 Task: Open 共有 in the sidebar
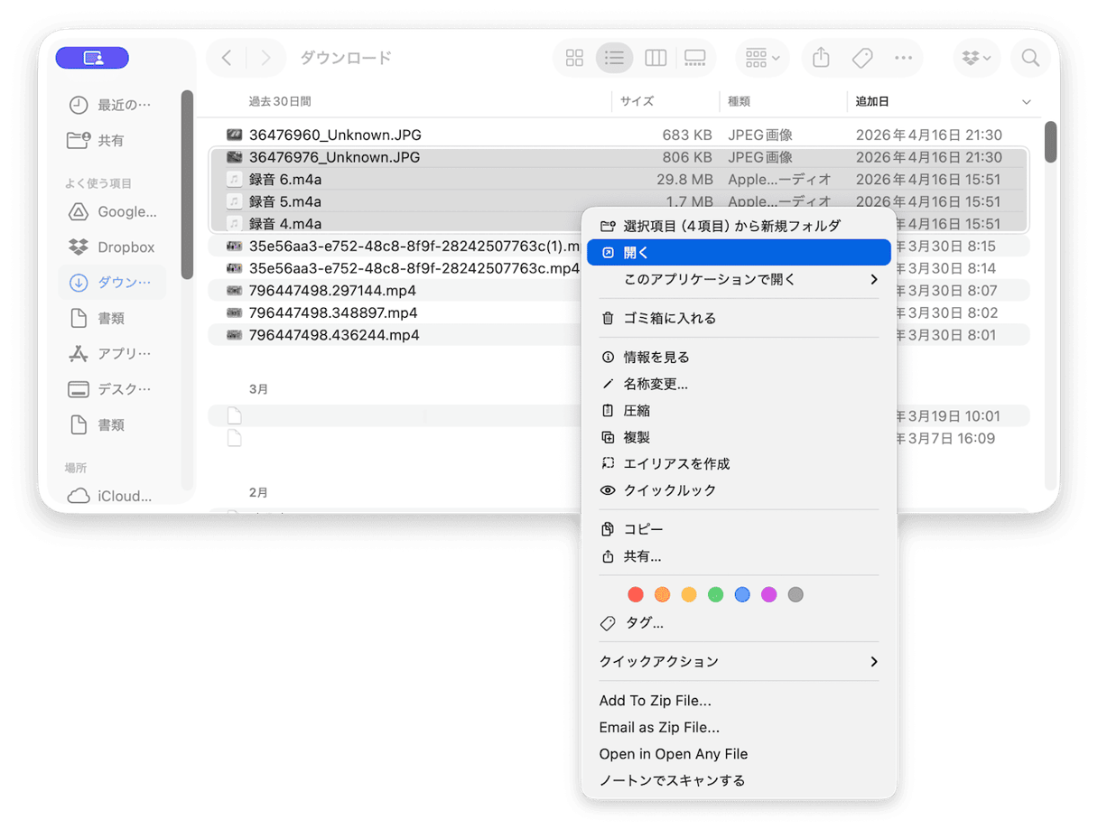pos(112,141)
